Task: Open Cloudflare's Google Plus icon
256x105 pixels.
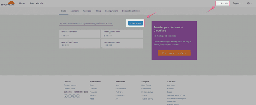Action: 74,96
